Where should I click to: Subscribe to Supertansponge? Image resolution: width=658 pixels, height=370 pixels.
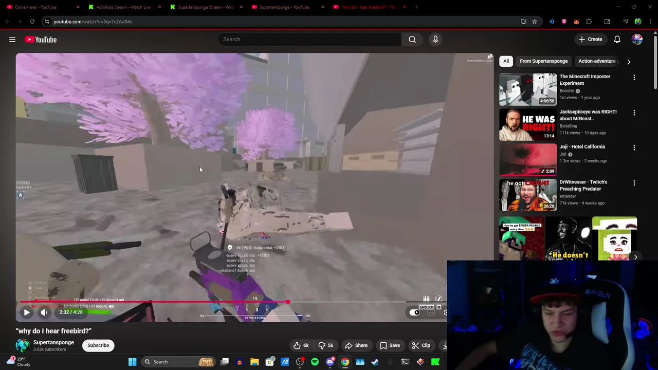(98, 345)
